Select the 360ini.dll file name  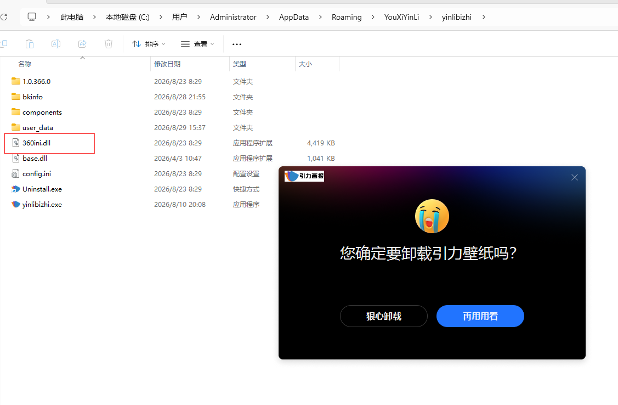37,143
